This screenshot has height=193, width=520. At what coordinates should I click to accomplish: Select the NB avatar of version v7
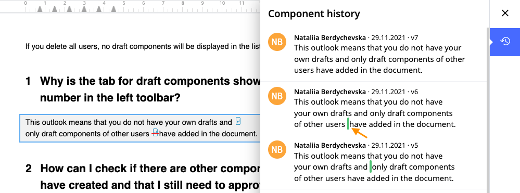(x=277, y=42)
